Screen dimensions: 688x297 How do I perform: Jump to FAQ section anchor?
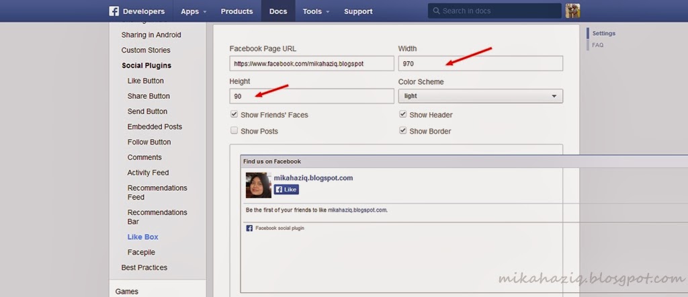pos(597,45)
